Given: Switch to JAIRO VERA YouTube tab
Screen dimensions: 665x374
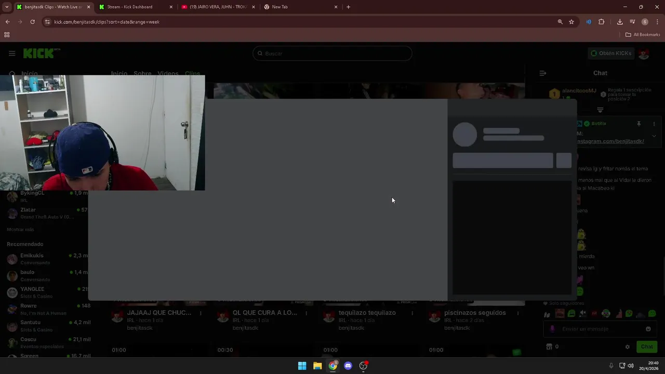Looking at the screenshot, I should (219, 7).
